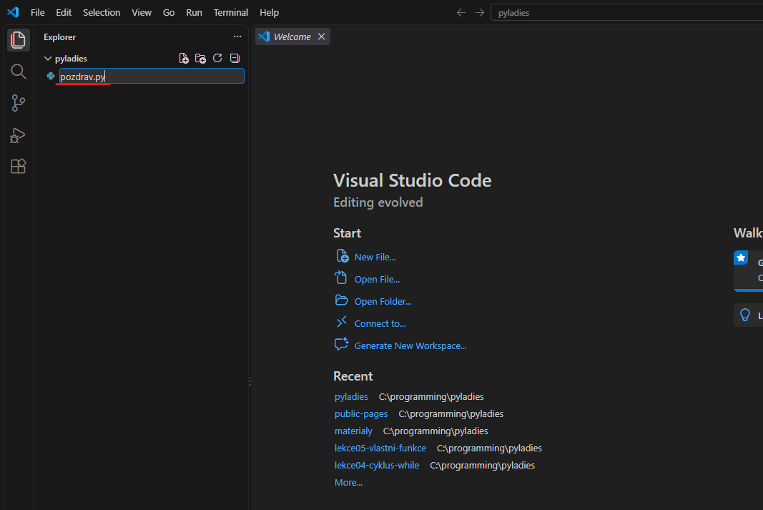Viewport: 763px width, 510px height.
Task: Open the Selection menu
Action: 102,13
